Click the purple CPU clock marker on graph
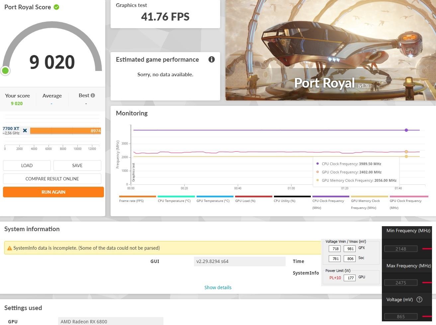436x325 pixels. pos(406,130)
